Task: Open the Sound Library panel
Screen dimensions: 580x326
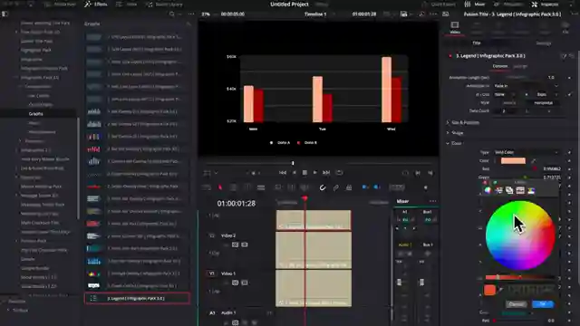Action: [164, 5]
